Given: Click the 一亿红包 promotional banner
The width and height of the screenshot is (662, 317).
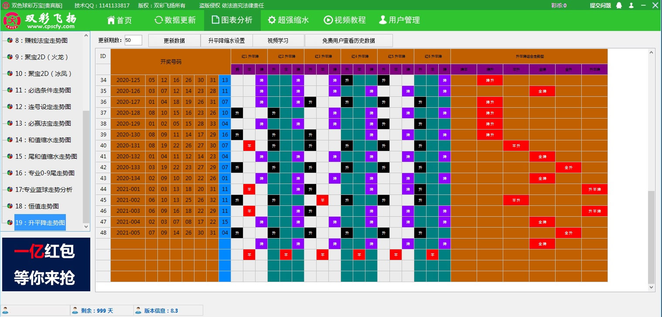Looking at the screenshot, I should [x=46, y=264].
